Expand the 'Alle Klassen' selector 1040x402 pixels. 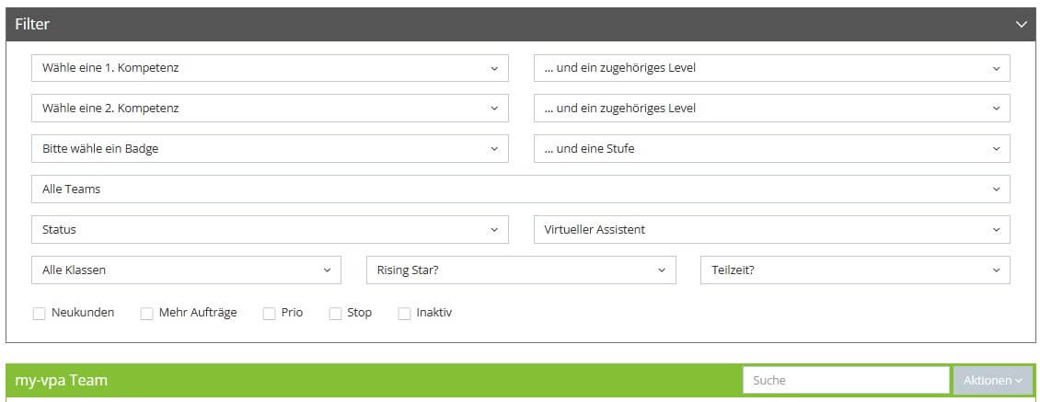pyautogui.click(x=187, y=270)
